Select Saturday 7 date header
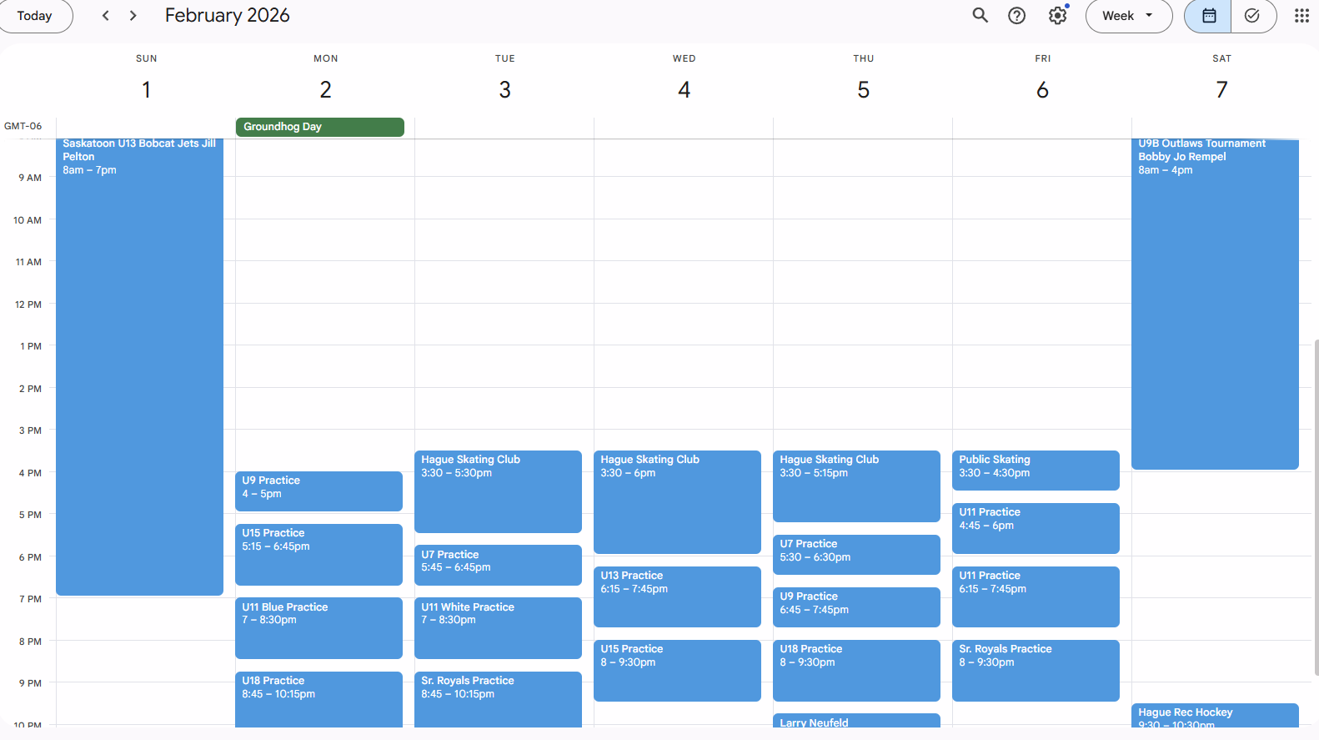The width and height of the screenshot is (1319, 740). 1221,89
